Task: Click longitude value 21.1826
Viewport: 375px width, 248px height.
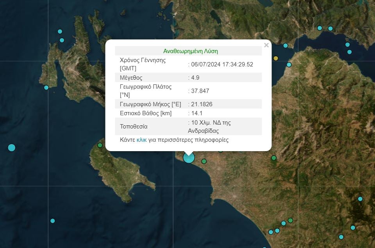Action: (202, 104)
